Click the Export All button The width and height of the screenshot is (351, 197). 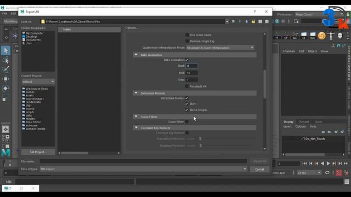(259, 161)
